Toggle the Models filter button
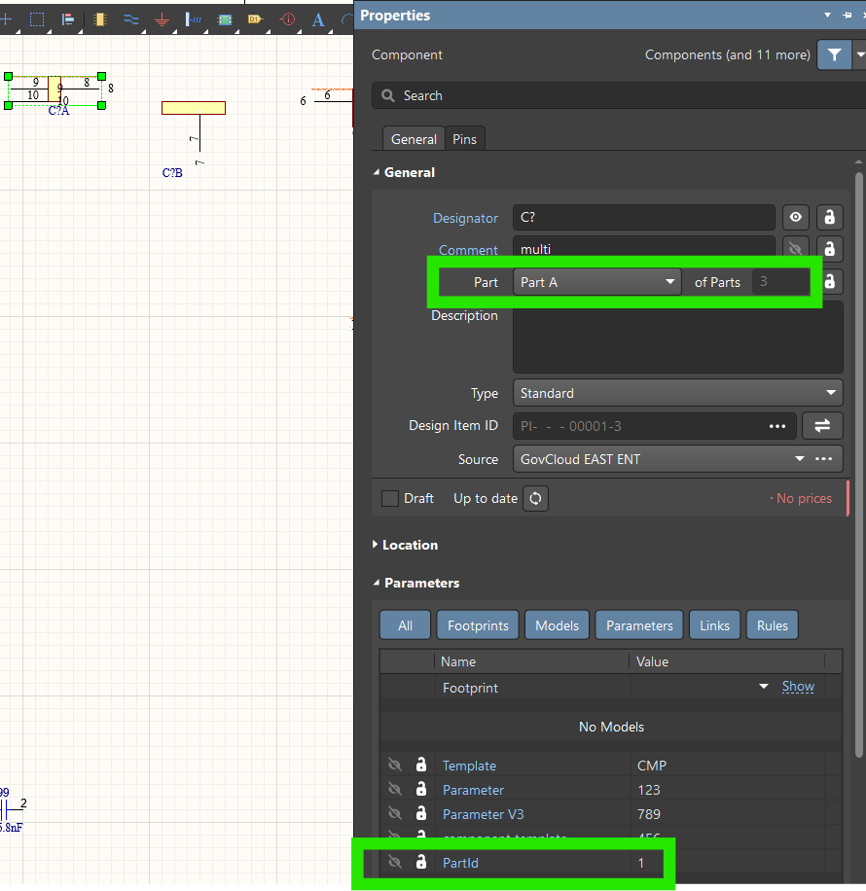 557,625
